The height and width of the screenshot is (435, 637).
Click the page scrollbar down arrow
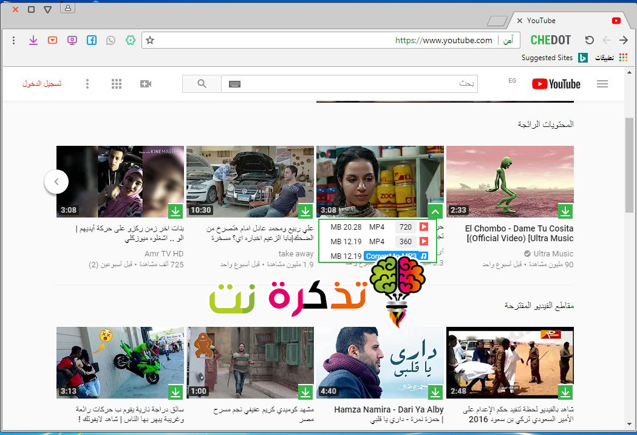coord(629,425)
